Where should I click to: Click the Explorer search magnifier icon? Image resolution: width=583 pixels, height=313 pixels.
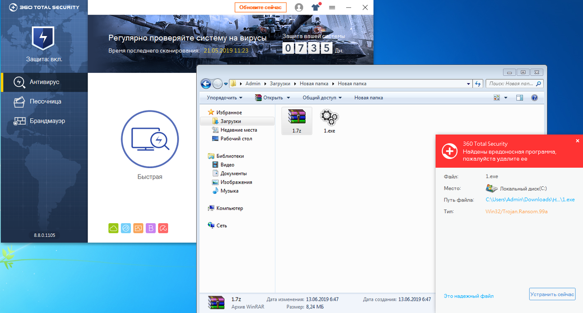538,84
